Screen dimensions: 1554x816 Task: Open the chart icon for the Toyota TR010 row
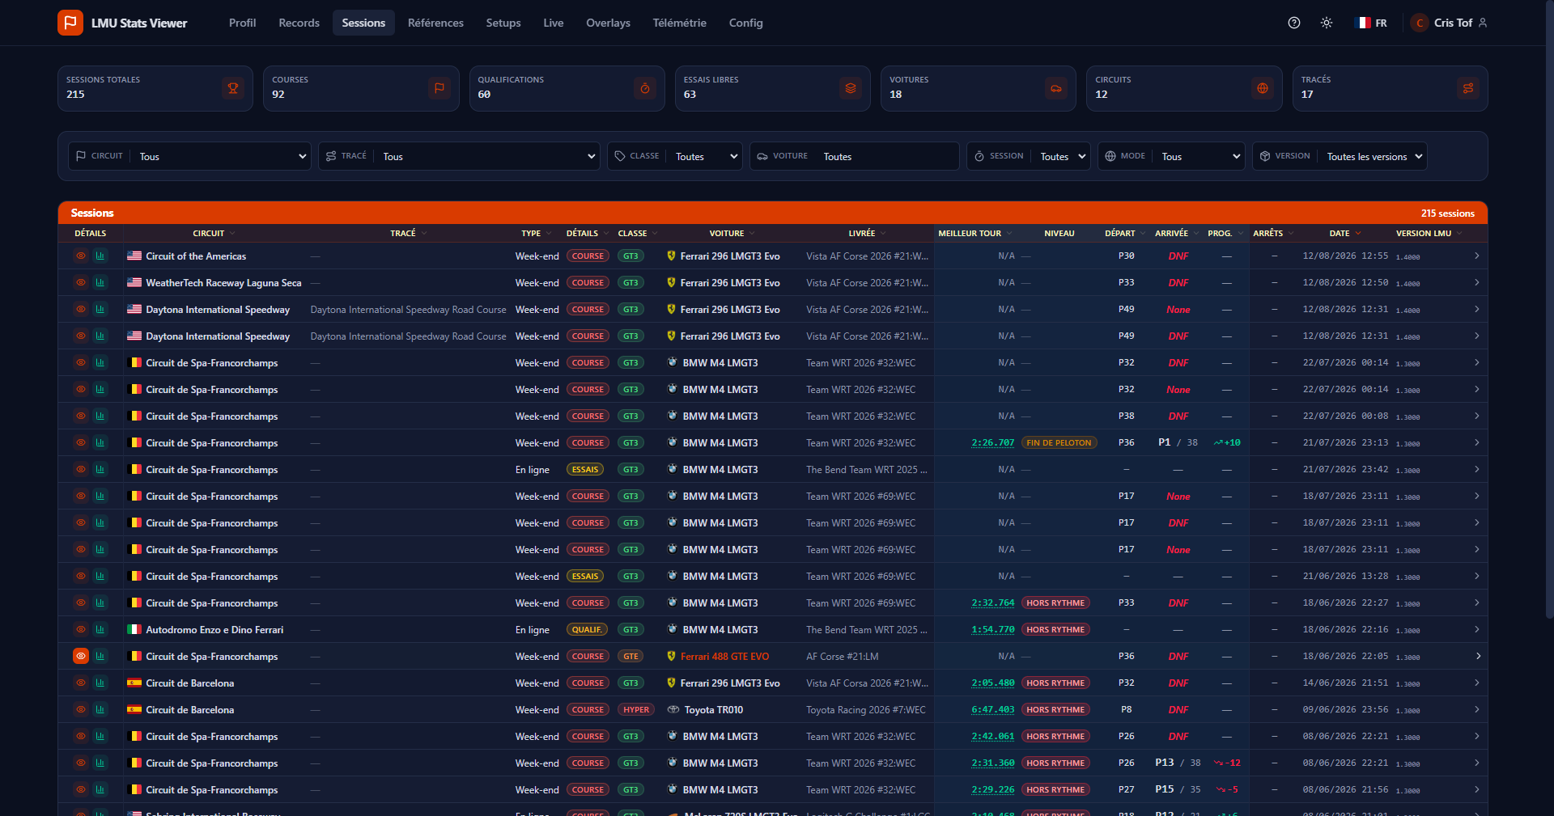click(100, 709)
